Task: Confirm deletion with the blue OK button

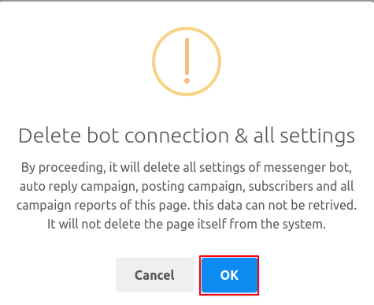Action: [x=229, y=275]
